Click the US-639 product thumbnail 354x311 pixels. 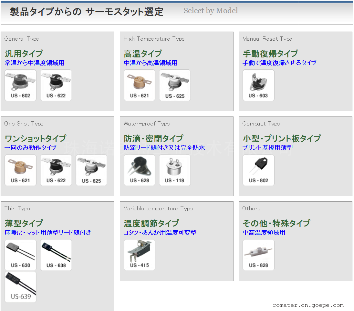click(20, 287)
